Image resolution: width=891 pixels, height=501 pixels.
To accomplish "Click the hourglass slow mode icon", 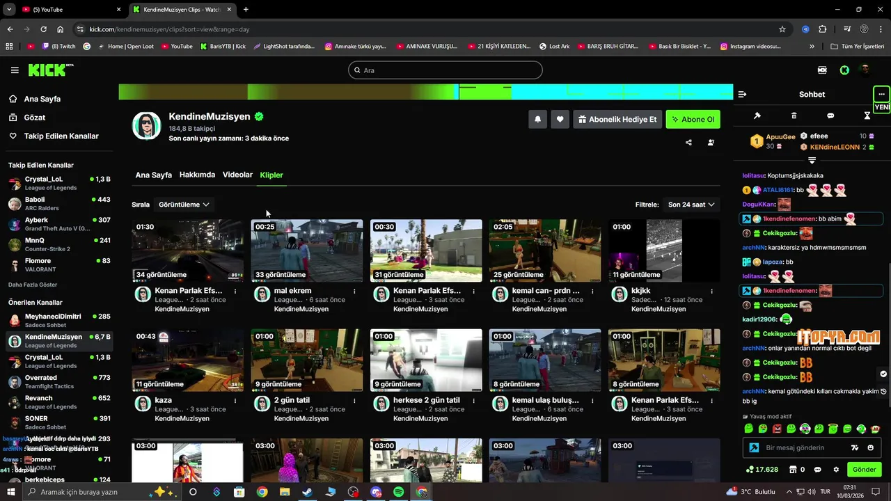I will pos(867,116).
